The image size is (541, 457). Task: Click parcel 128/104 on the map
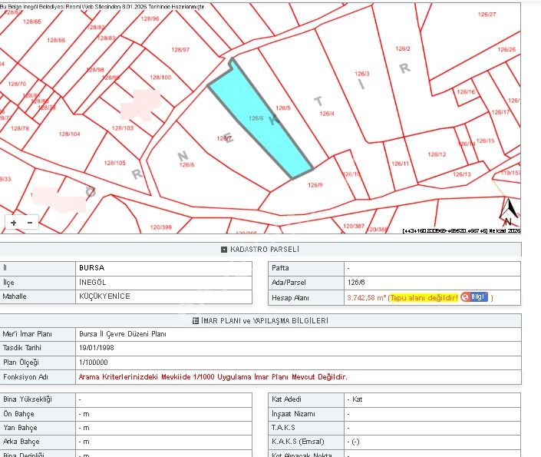click(x=69, y=134)
